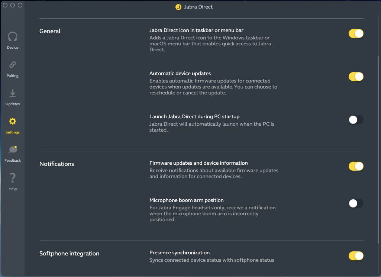The height and width of the screenshot is (277, 381).
Task: Switch off Presence synchronization
Action: [x=356, y=256]
